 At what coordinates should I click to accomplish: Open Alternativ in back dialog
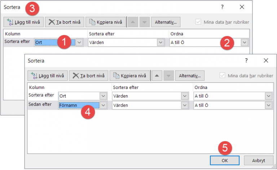[166, 22]
